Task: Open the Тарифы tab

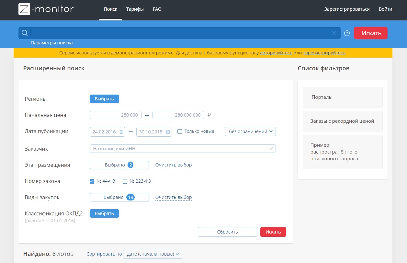Action: 135,9
